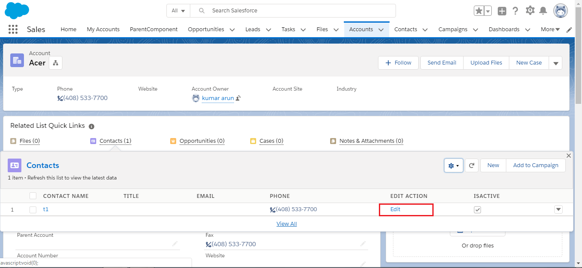Click the Contacts list header icon
This screenshot has width=582, height=268.
pos(15,165)
